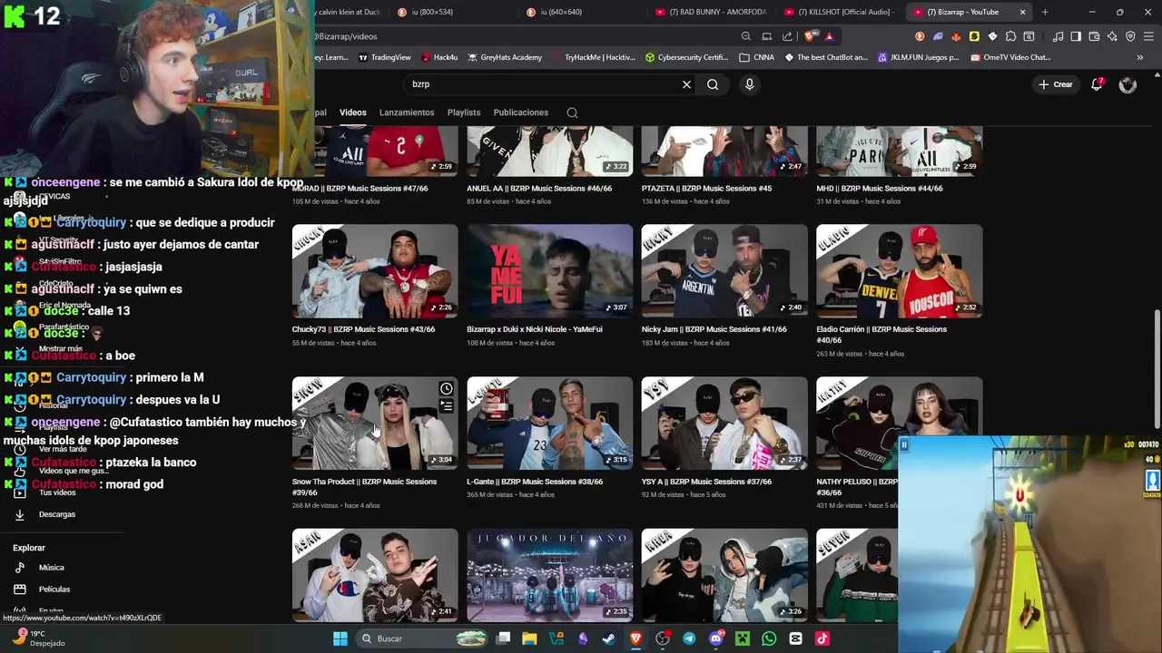The image size is (1162, 653).
Task: Click the zoom magnifier in address bar
Action: coord(746,36)
